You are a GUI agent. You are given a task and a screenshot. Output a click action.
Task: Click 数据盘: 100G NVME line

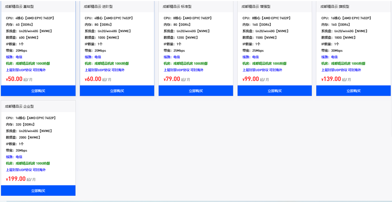click(x=102, y=38)
